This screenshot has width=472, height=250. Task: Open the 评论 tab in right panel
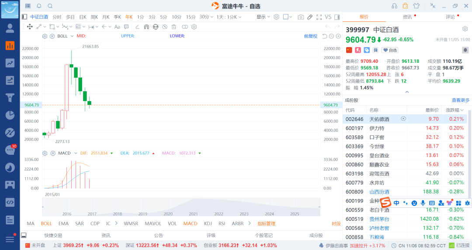pyautogui.click(x=450, y=17)
